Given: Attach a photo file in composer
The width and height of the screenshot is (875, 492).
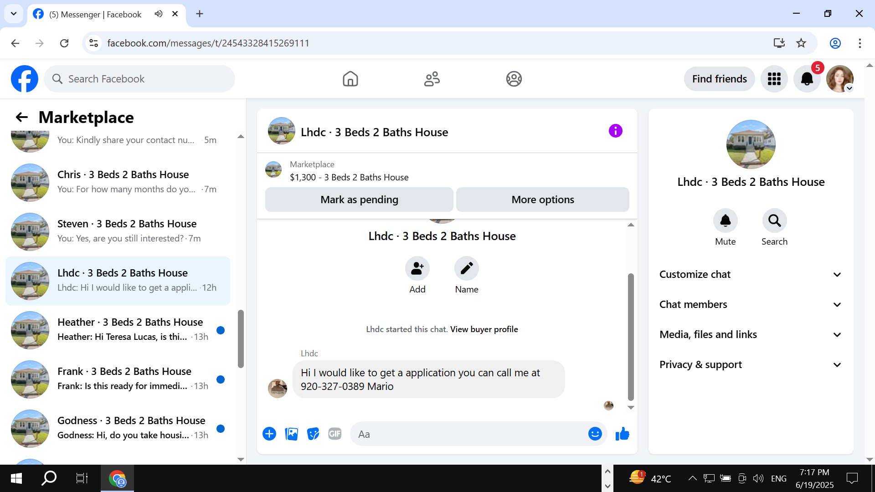Looking at the screenshot, I should (291, 434).
